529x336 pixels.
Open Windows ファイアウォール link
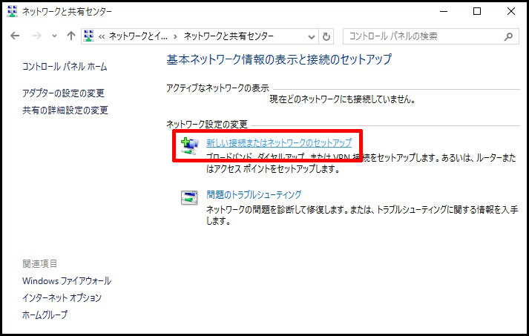point(67,281)
